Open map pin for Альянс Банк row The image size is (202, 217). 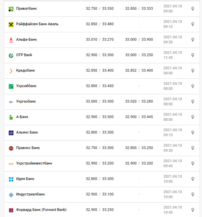click(193, 133)
